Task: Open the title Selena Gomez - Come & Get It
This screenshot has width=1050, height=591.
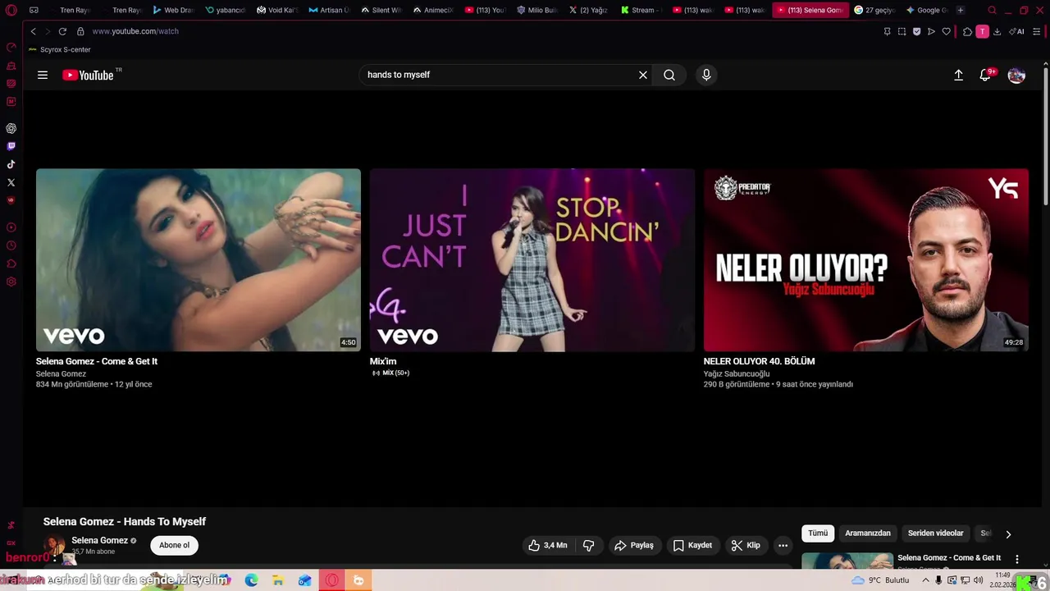Action: 97,361
